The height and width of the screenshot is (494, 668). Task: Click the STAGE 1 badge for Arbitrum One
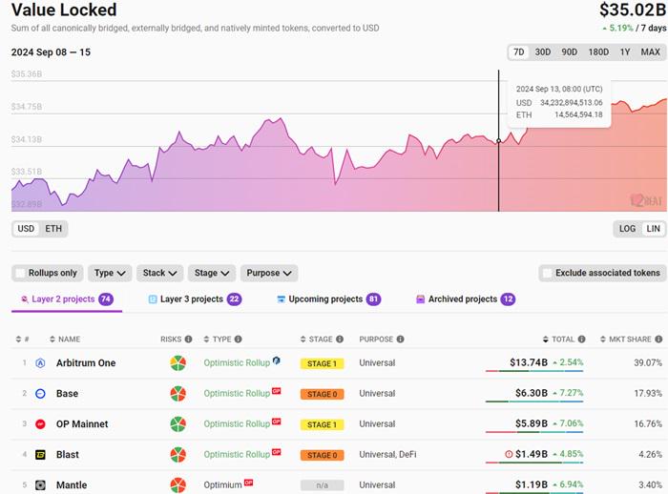(x=321, y=363)
